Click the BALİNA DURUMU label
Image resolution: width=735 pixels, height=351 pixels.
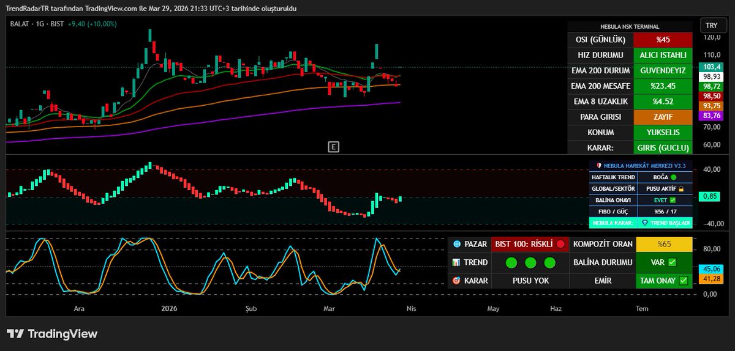point(603,262)
